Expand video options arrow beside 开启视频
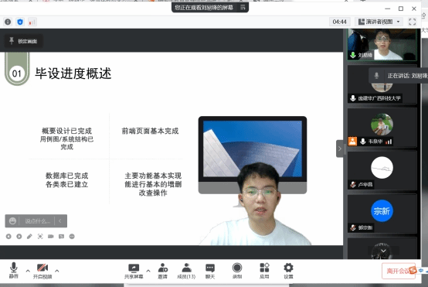The width and height of the screenshot is (428, 287). 56,271
